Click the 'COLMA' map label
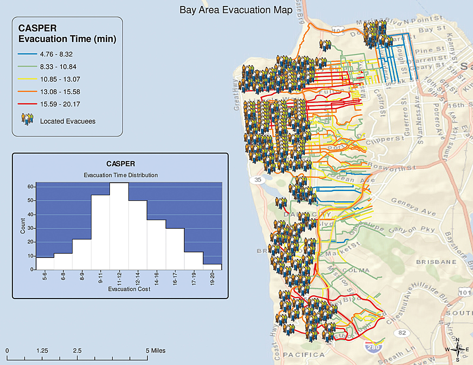Screen dimensions: 473x365 tap(356, 270)
